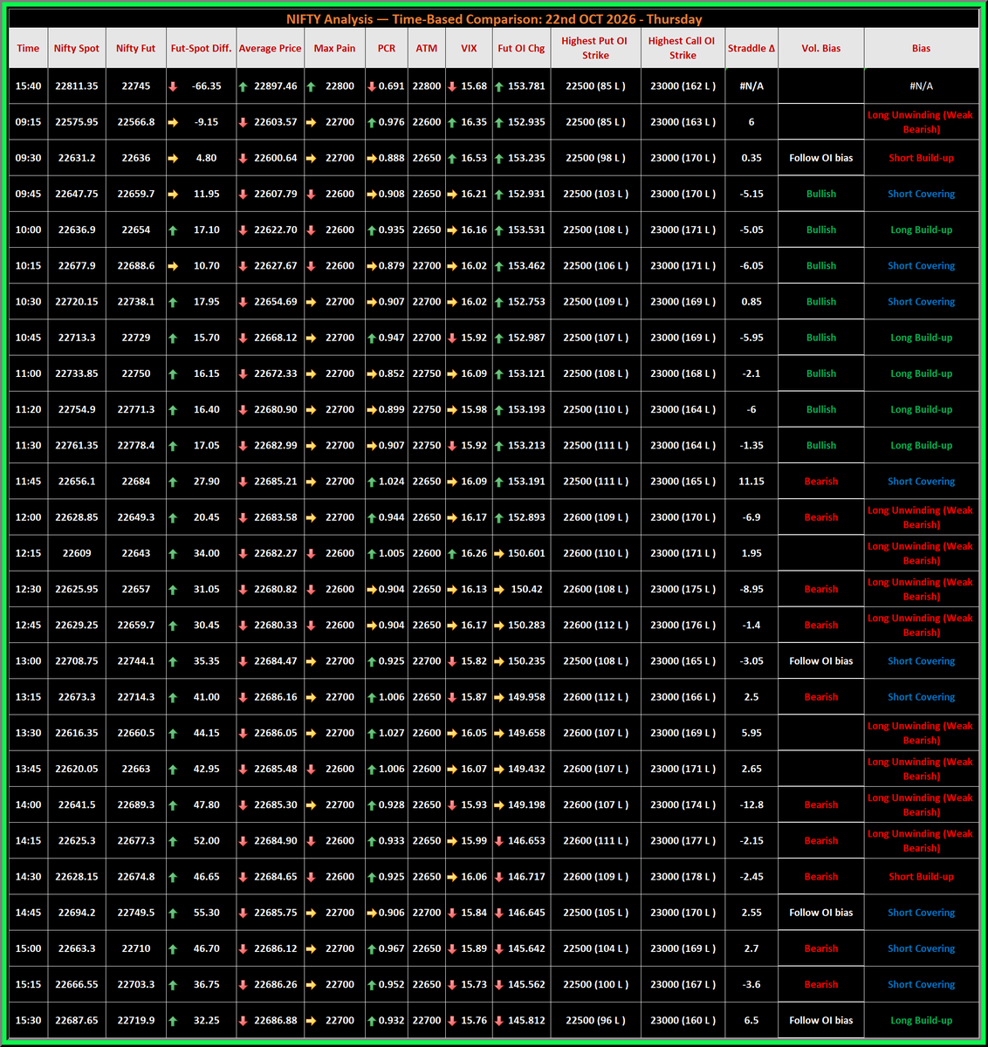Click the Nifty Spot value 22811.35
The height and width of the screenshot is (1047, 988).
[77, 86]
